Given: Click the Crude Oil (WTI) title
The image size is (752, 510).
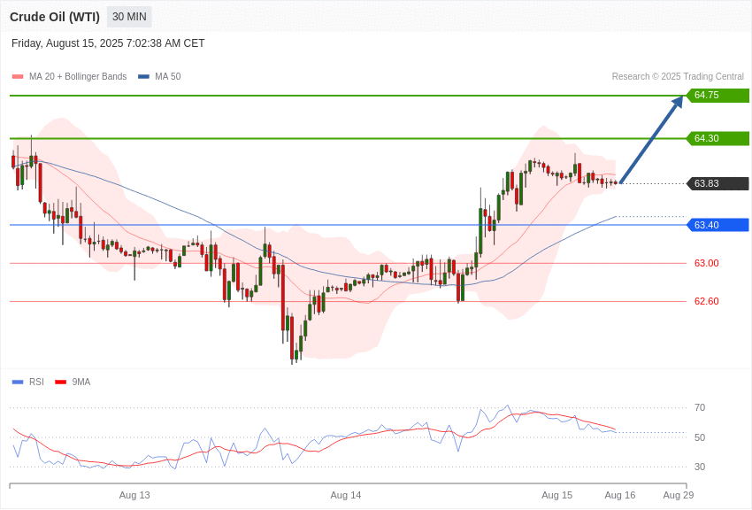Looking at the screenshot, I should pos(55,17).
